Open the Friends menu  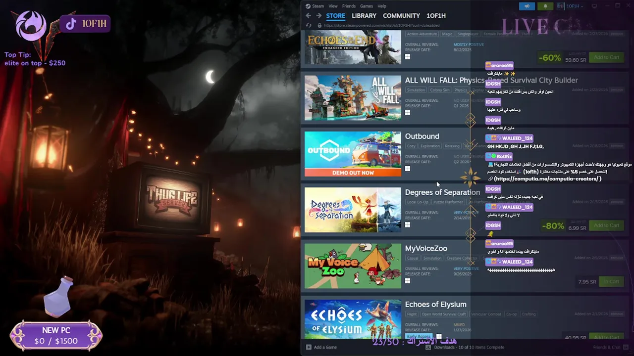pos(349,6)
